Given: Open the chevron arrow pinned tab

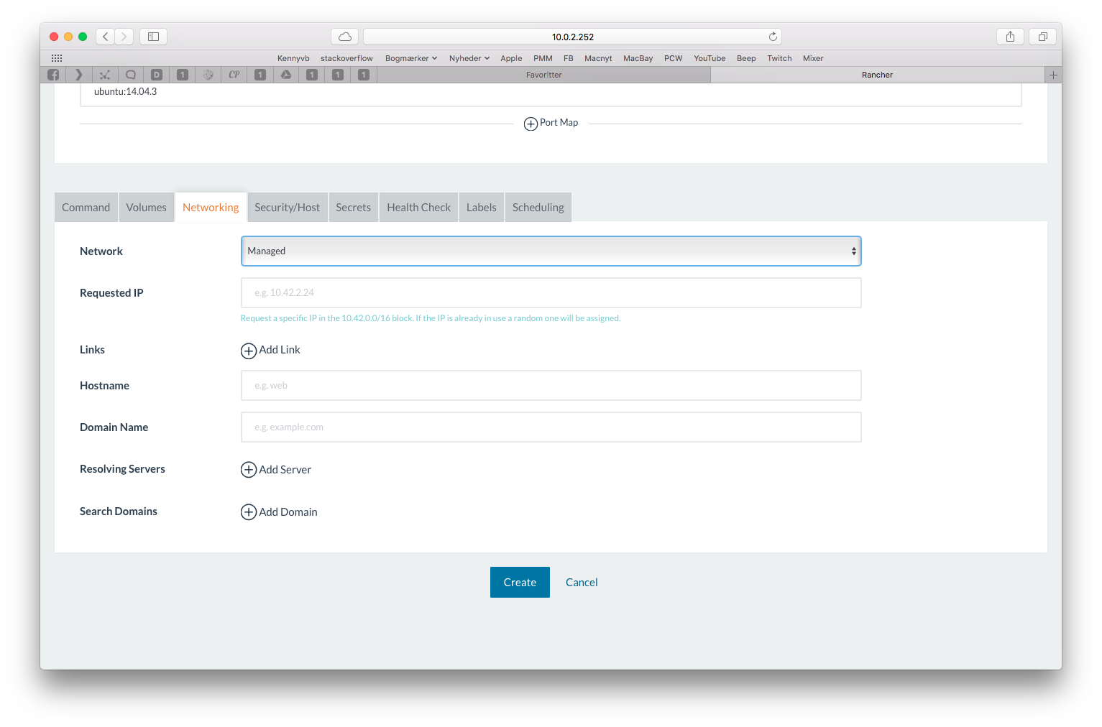Looking at the screenshot, I should (79, 75).
